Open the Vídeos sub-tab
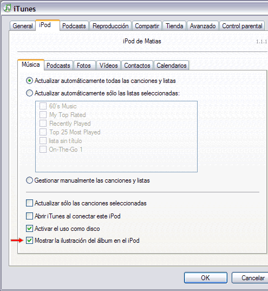Screen dimensions: 268x291 coord(108,66)
